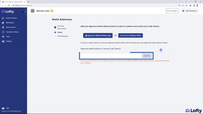203x114 pixels.
Task: Open Assets Overview in the sidebar
Action: [x=11, y=18]
